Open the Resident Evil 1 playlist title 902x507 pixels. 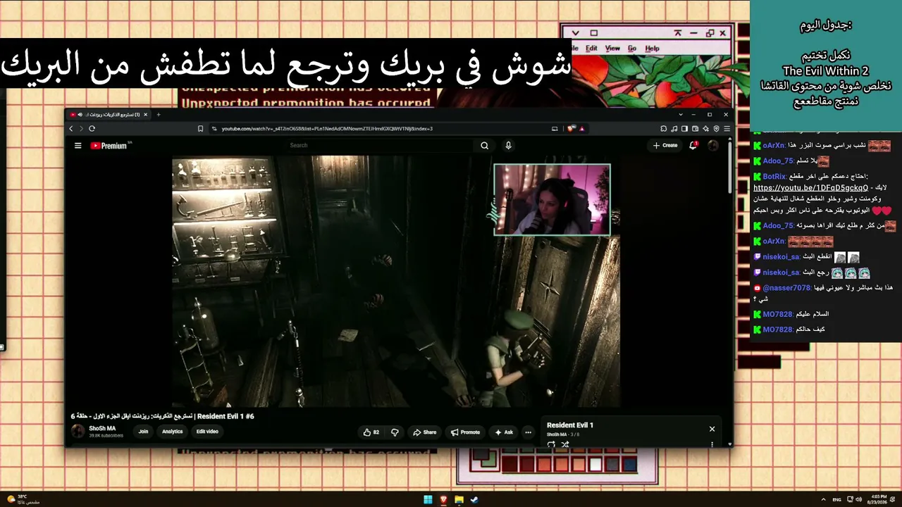pos(570,425)
